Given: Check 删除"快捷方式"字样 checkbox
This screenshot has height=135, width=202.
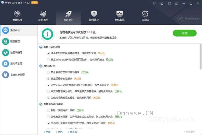Looking at the screenshot, I should (x=48, y=110).
